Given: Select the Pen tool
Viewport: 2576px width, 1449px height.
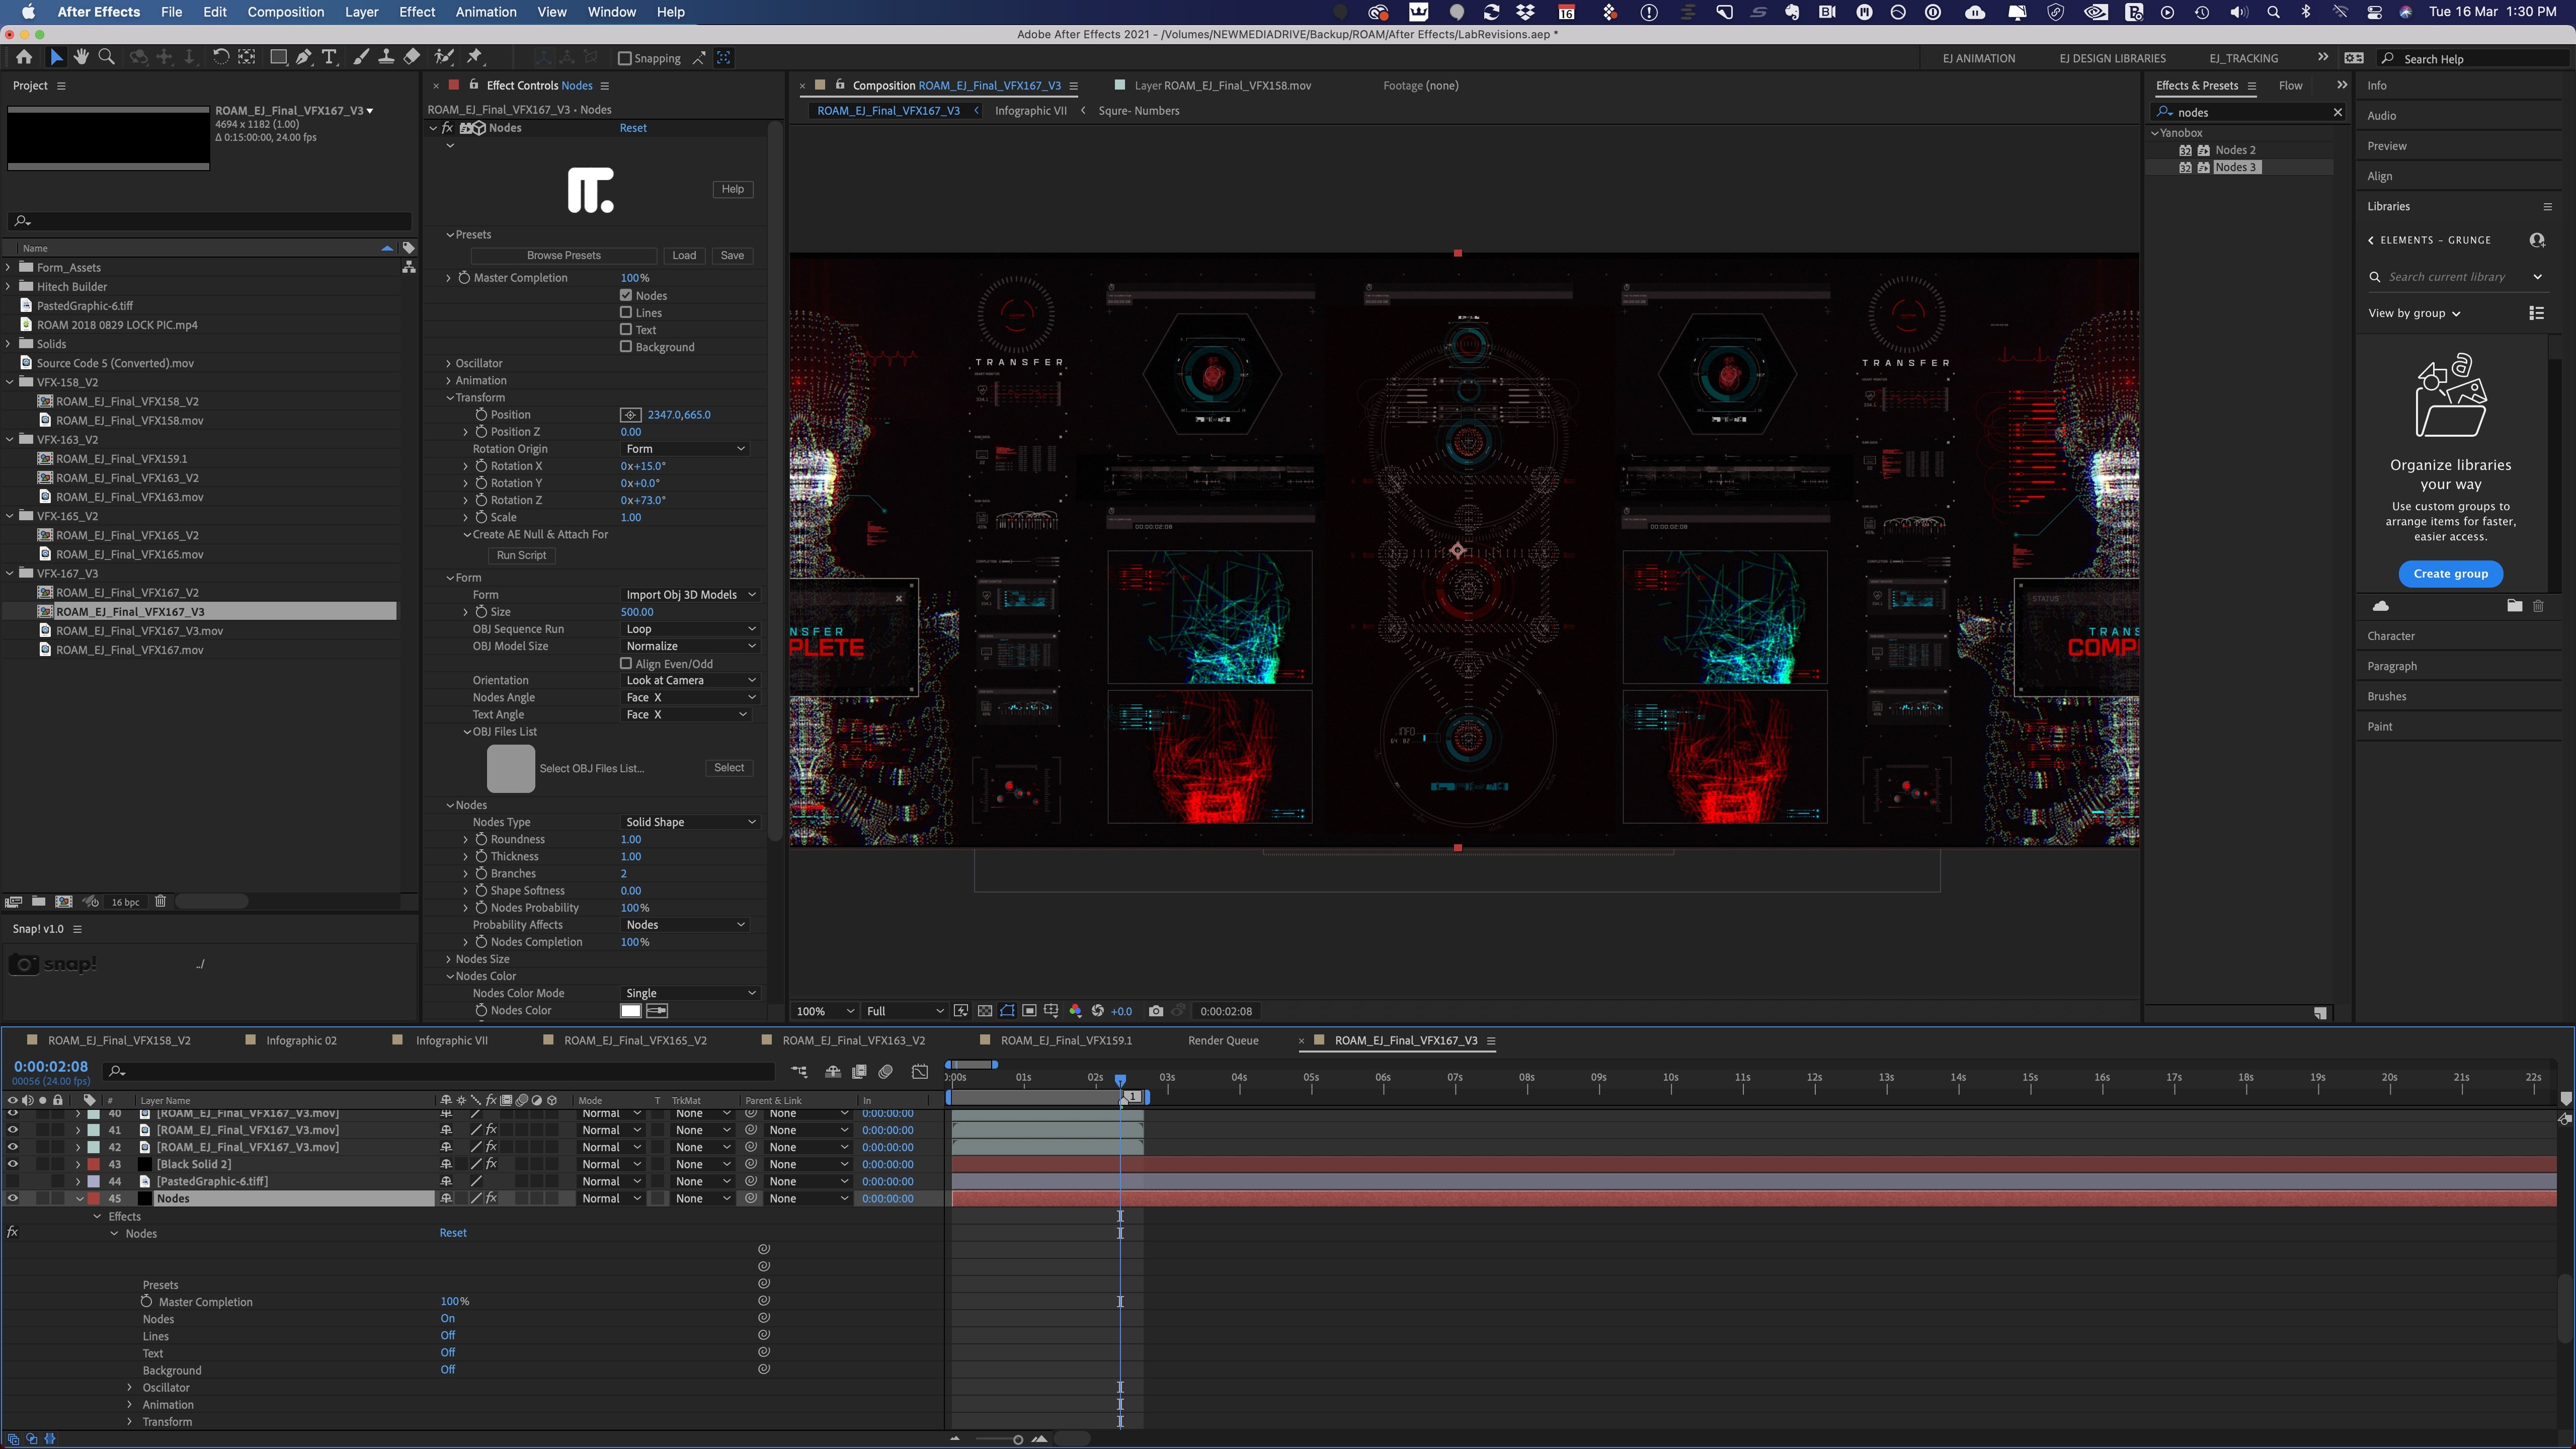Looking at the screenshot, I should tap(304, 57).
